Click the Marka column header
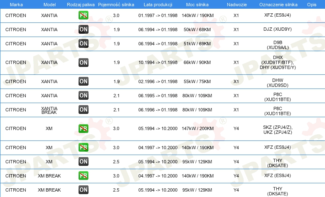The image size is (325, 197). [x=16, y=5]
